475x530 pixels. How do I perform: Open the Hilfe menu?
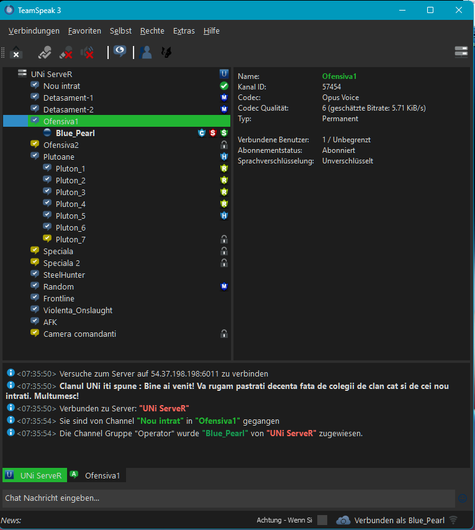click(x=212, y=31)
